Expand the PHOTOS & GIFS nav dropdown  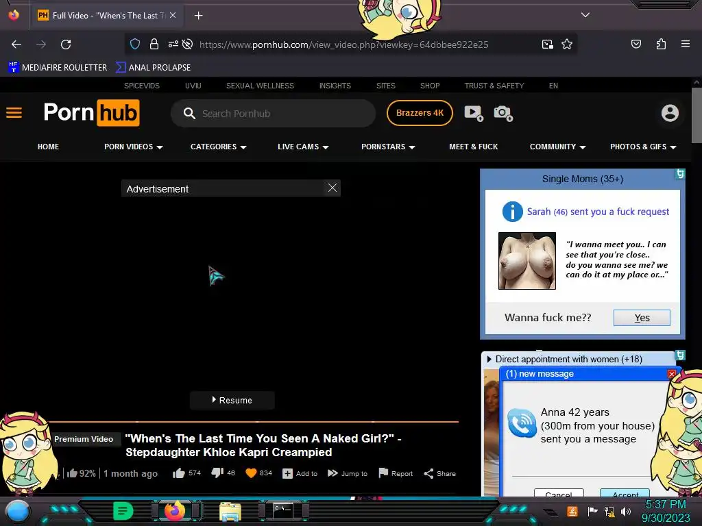click(643, 147)
